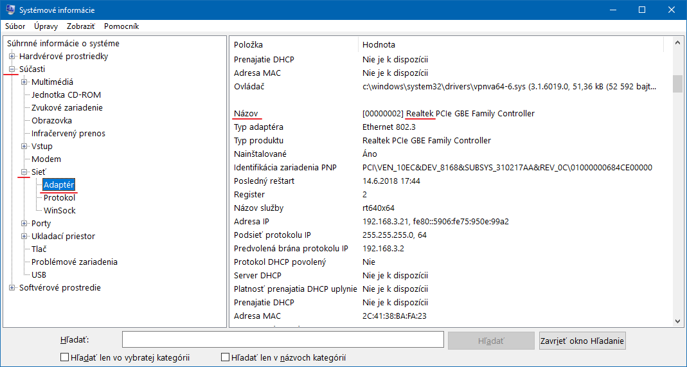
Task: Select the WinSock tree item
Action: (x=60, y=211)
